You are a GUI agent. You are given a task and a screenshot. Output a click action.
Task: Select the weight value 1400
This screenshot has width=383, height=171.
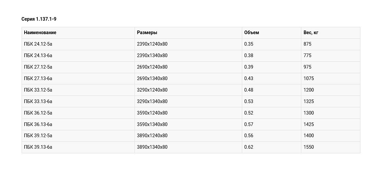(x=309, y=136)
